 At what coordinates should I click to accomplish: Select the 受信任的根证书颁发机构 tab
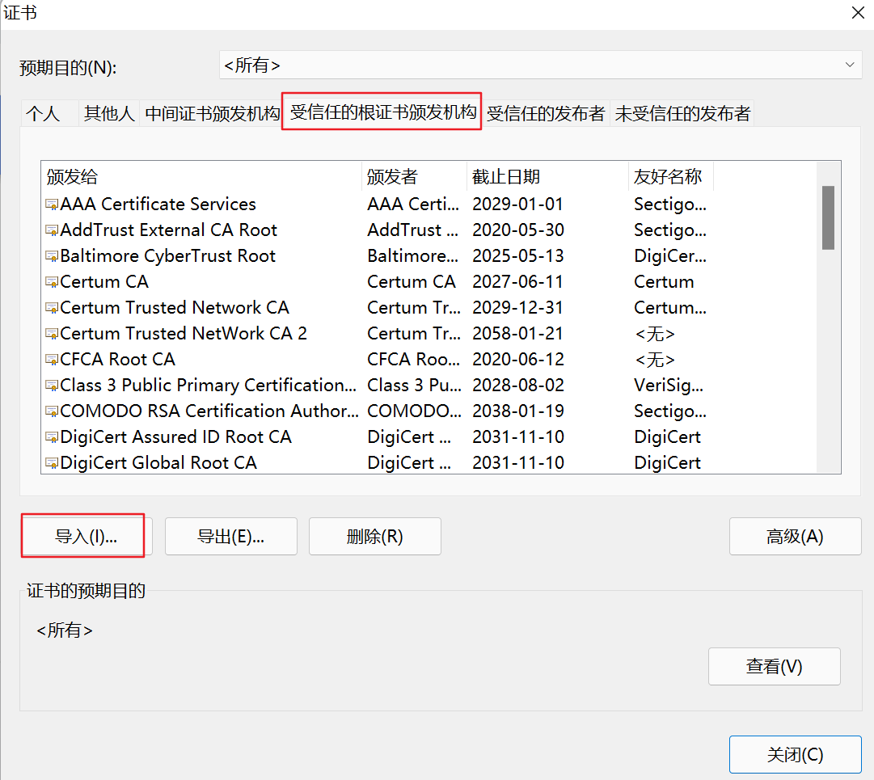(x=383, y=112)
